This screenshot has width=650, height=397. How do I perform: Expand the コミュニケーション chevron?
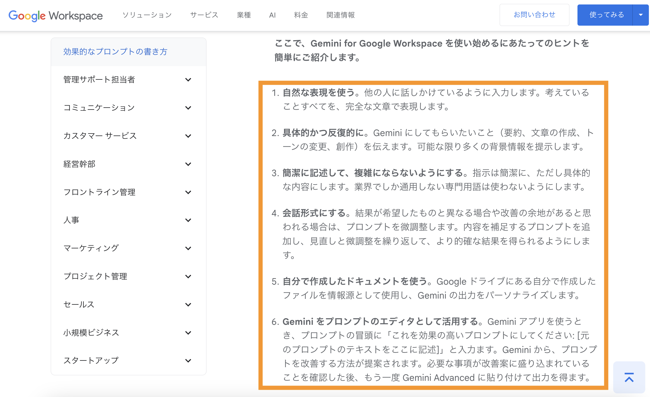(188, 108)
